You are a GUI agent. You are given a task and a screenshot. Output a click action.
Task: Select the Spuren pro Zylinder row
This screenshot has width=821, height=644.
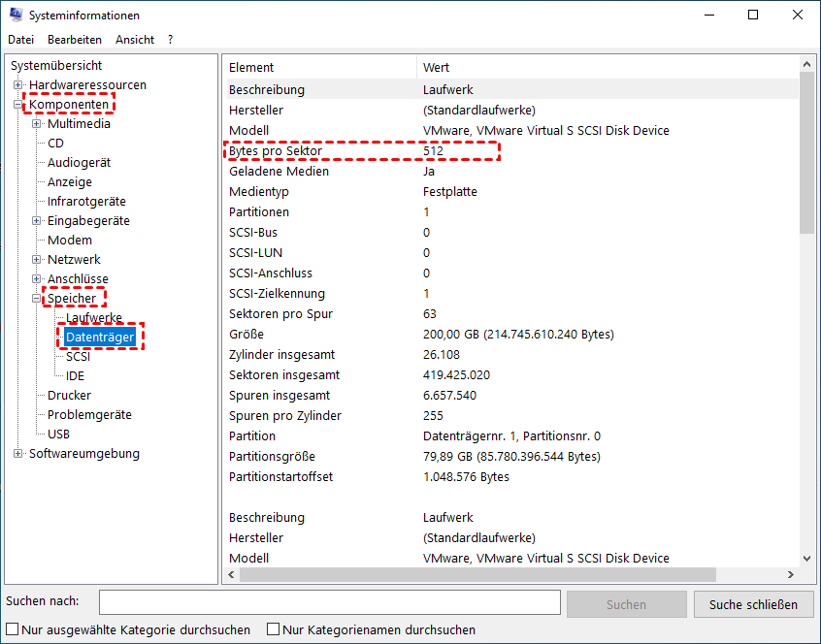512,415
